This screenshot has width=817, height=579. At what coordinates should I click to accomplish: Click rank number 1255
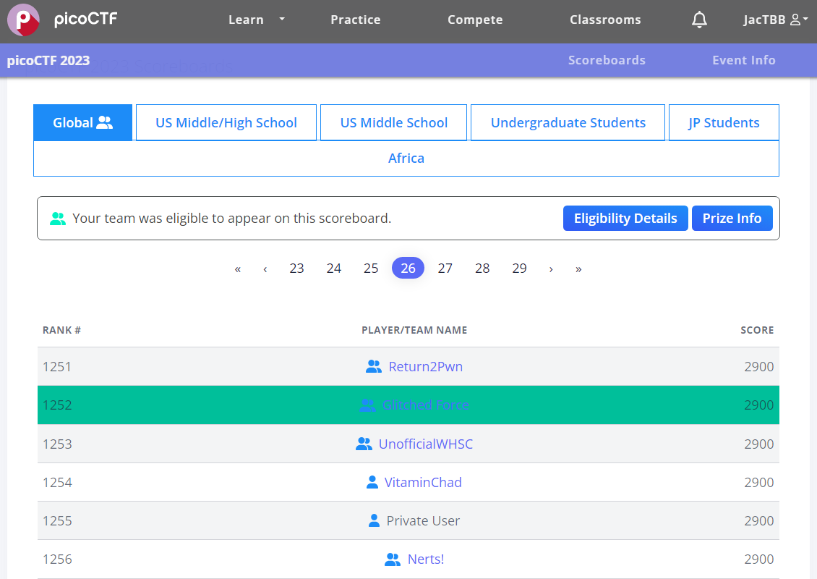click(57, 520)
